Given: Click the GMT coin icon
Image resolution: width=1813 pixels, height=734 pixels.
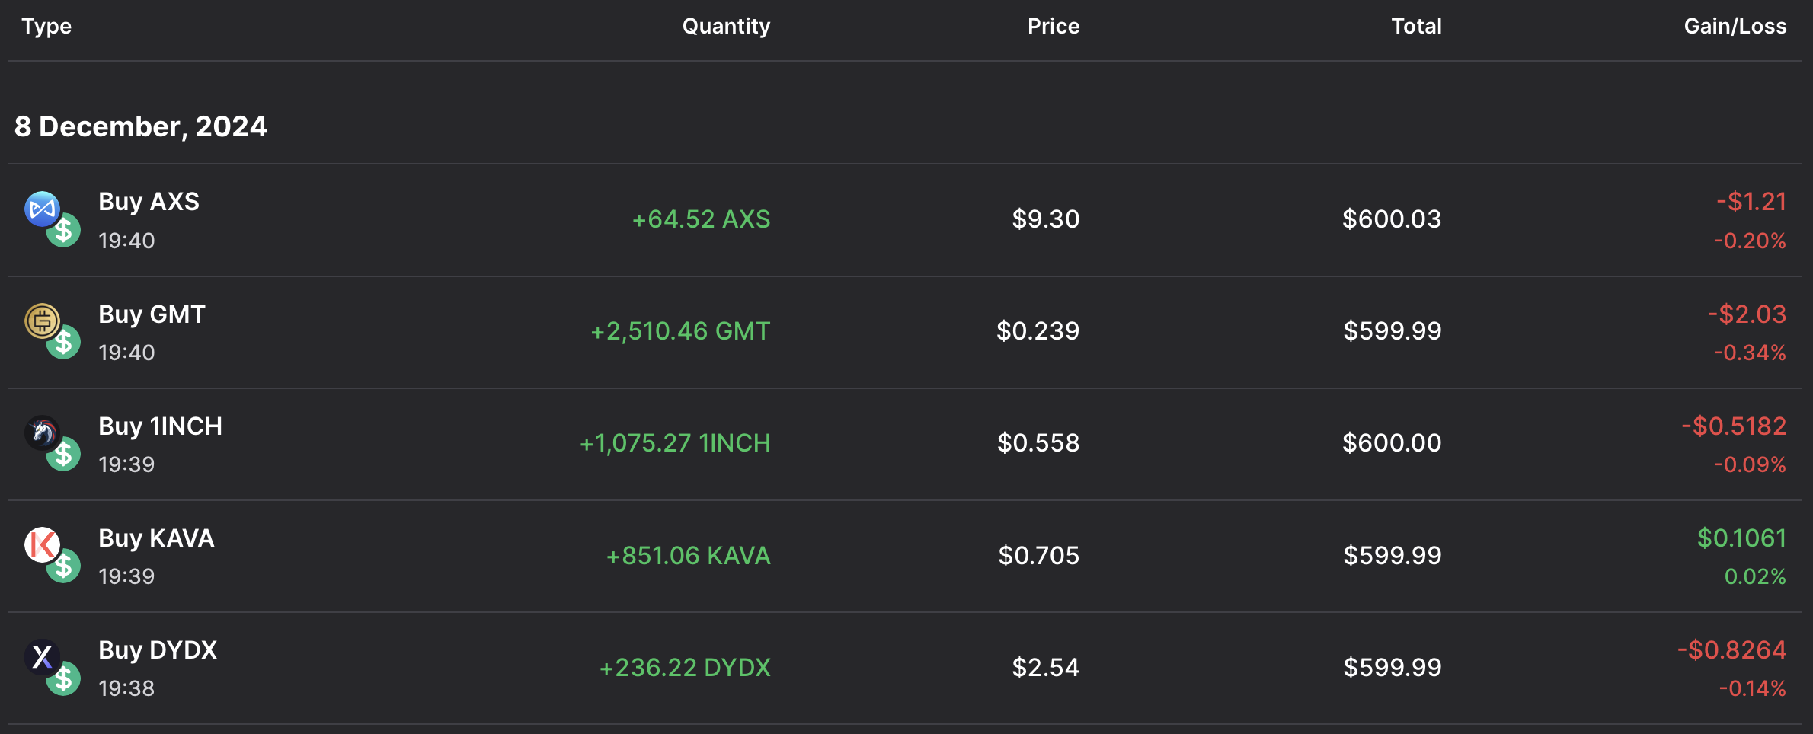Looking at the screenshot, I should pyautogui.click(x=41, y=321).
